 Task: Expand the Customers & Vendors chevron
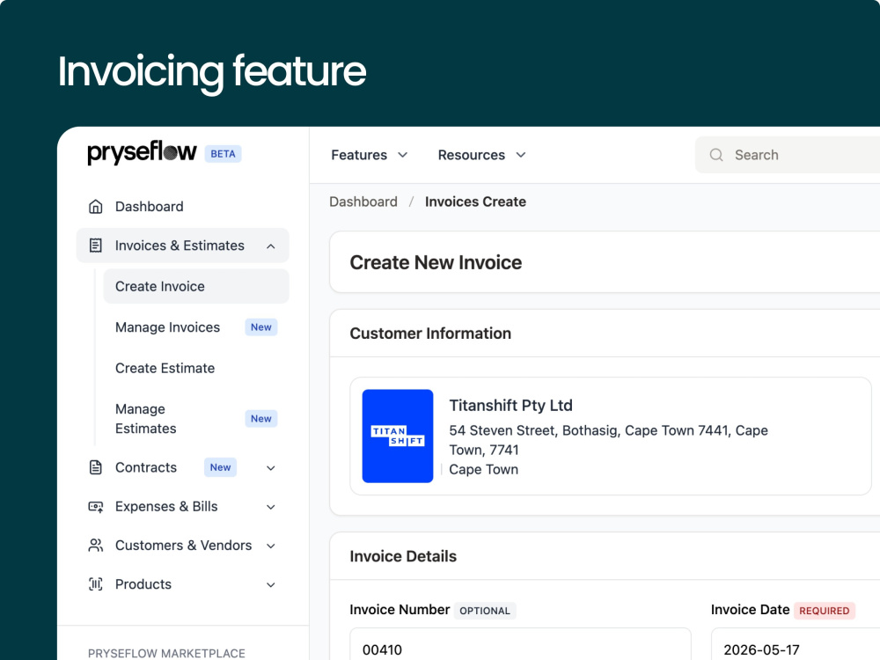270,546
